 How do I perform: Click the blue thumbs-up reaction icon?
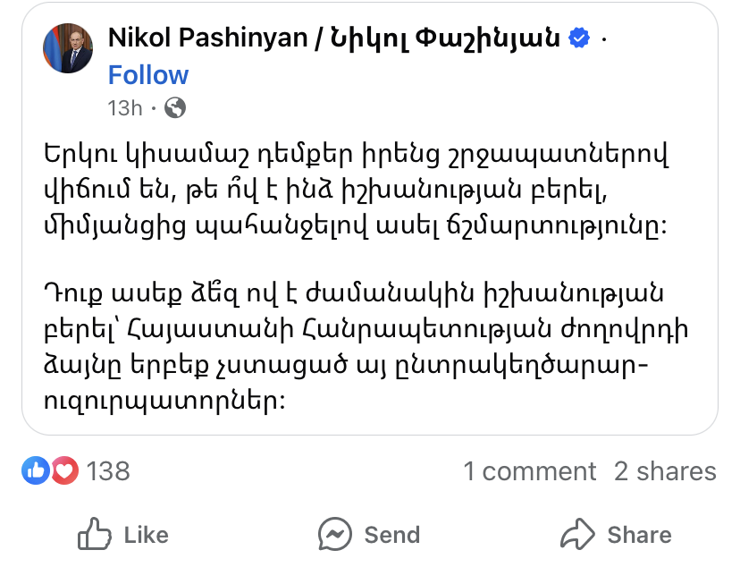[37, 470]
